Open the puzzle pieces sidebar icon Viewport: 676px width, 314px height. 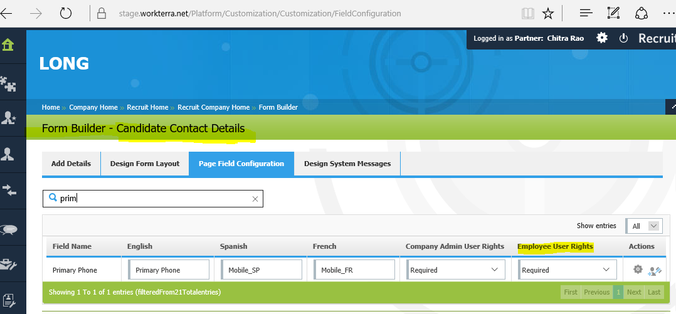[x=8, y=82]
